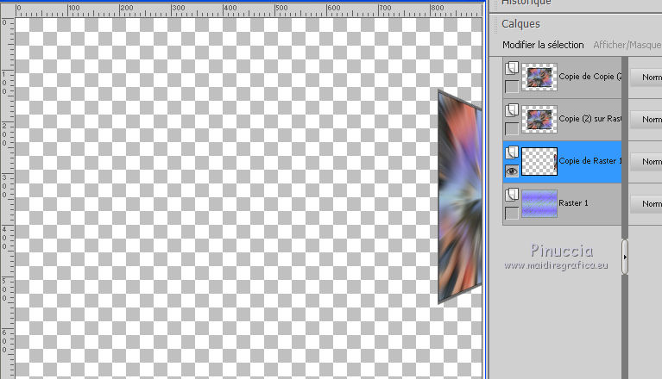The height and width of the screenshot is (379, 662).
Task: Open blend mode dropdown for Copie de Raster 1
Action: point(646,162)
